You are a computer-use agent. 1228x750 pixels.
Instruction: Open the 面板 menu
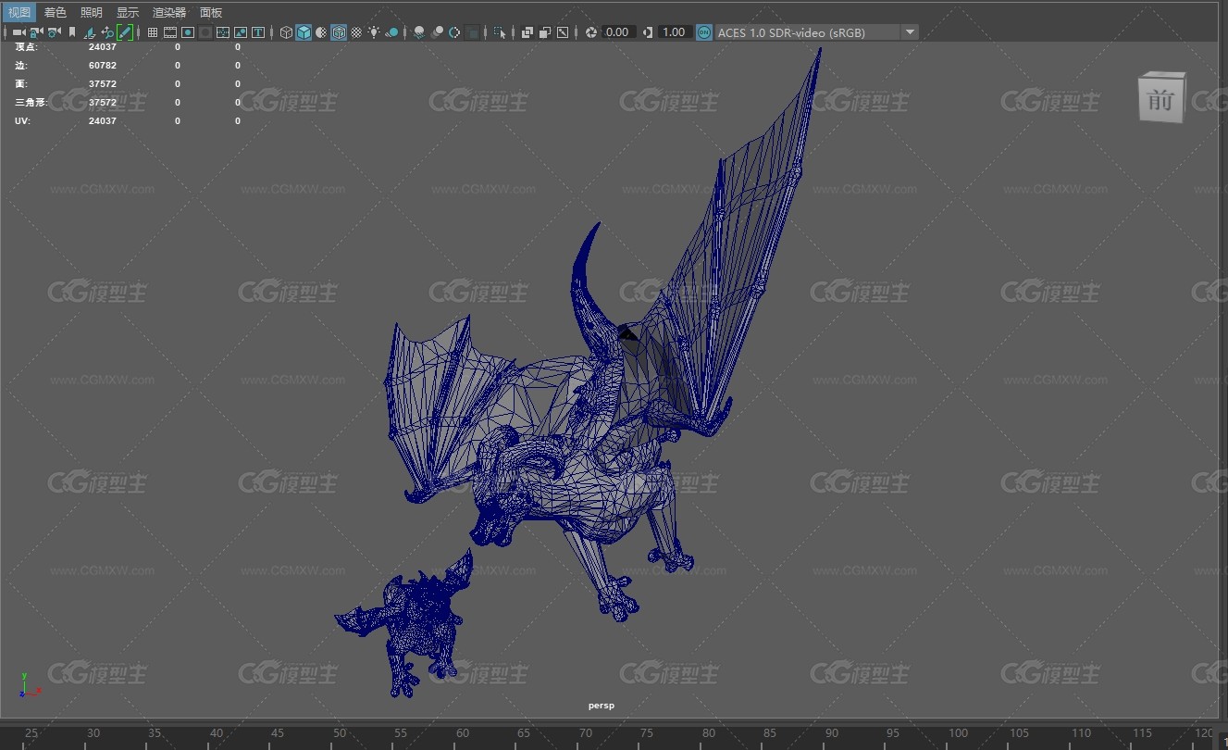click(x=211, y=12)
